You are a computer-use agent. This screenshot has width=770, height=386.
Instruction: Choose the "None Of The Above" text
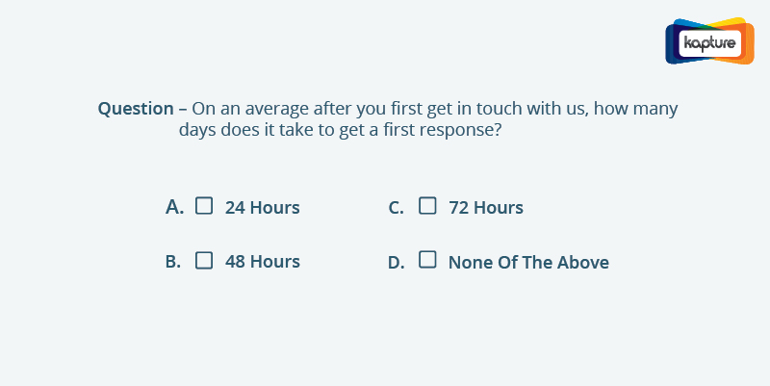pos(528,262)
